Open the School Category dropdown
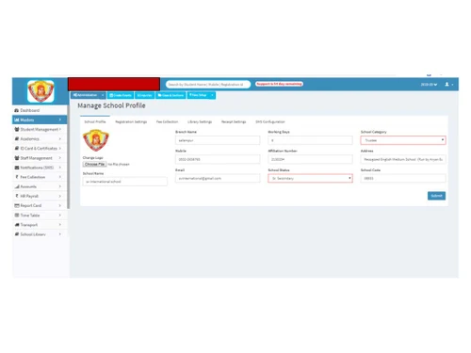Image resolution: width=471 pixels, height=353 pixels. tap(403, 140)
